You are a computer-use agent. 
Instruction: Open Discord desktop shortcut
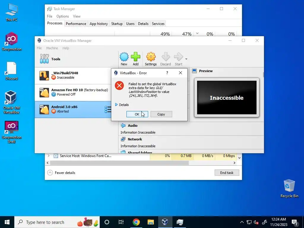click(x=12, y=71)
